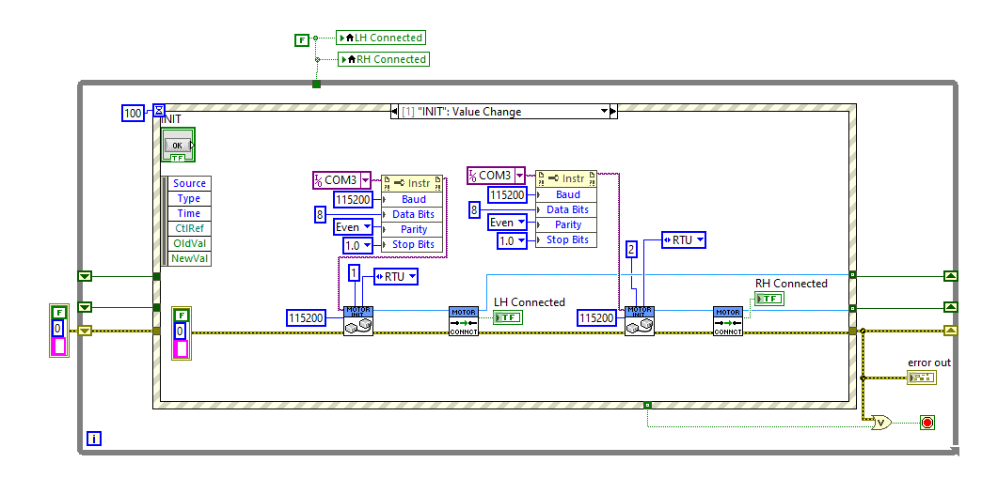
Task: Click the error cluster constant outside the loop
Action: click(x=59, y=330)
